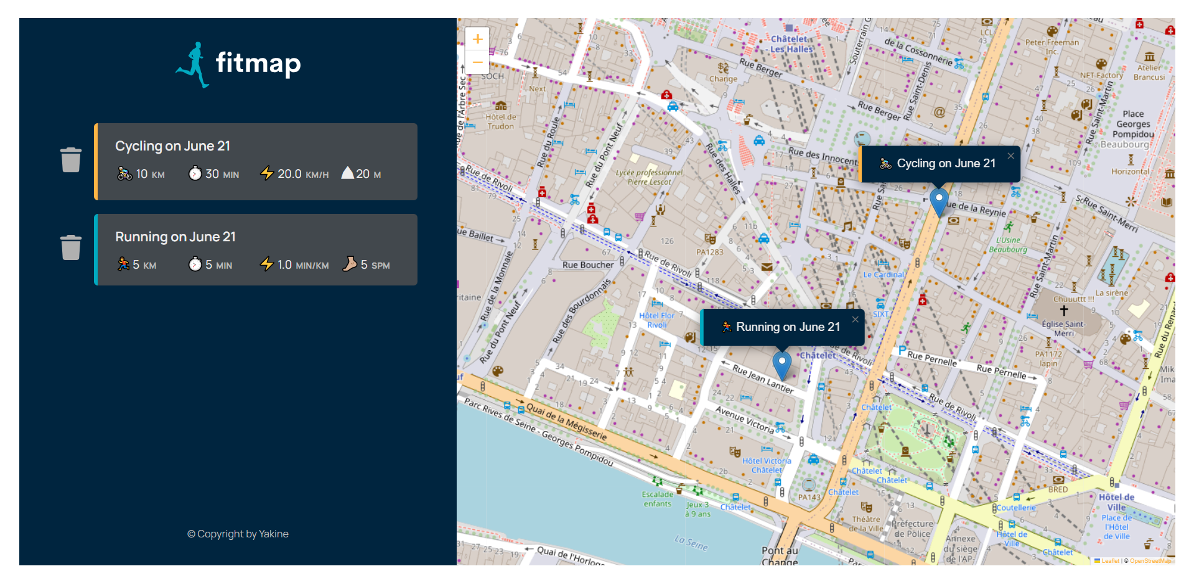Click the lightning icon next to 1.0 MIN/KM
Screen dimensions: 1194x584
267,264
